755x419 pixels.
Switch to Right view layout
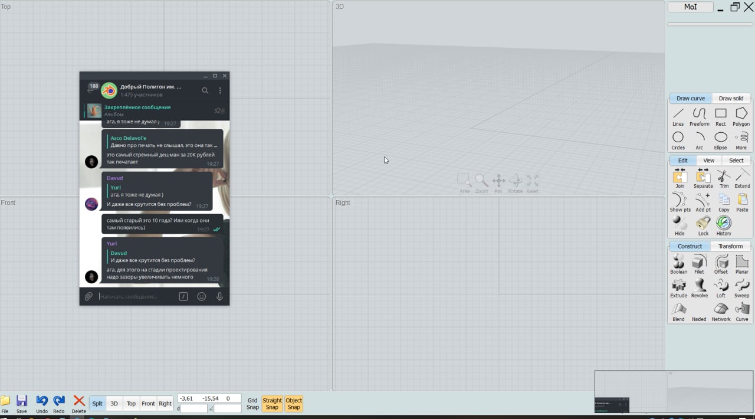[x=165, y=404]
